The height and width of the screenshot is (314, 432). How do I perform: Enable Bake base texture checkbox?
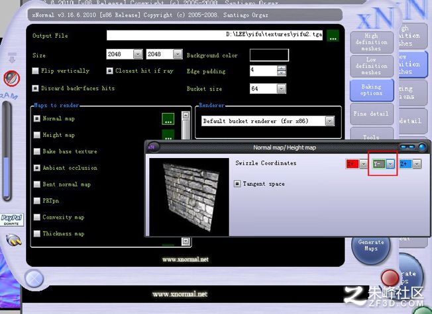[x=36, y=151]
